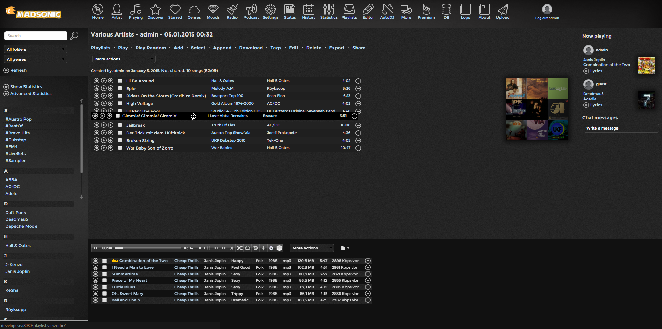The width and height of the screenshot is (662, 329).
Task: Select the checkbox beside 'Summertime' in queue
Action: 104,274
